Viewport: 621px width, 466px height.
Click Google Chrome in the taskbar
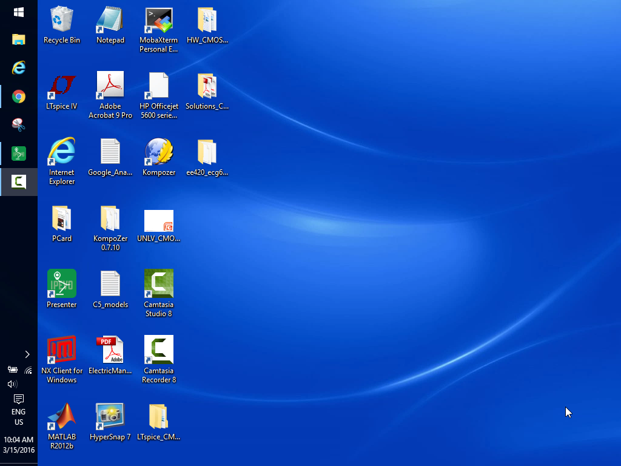point(19,96)
